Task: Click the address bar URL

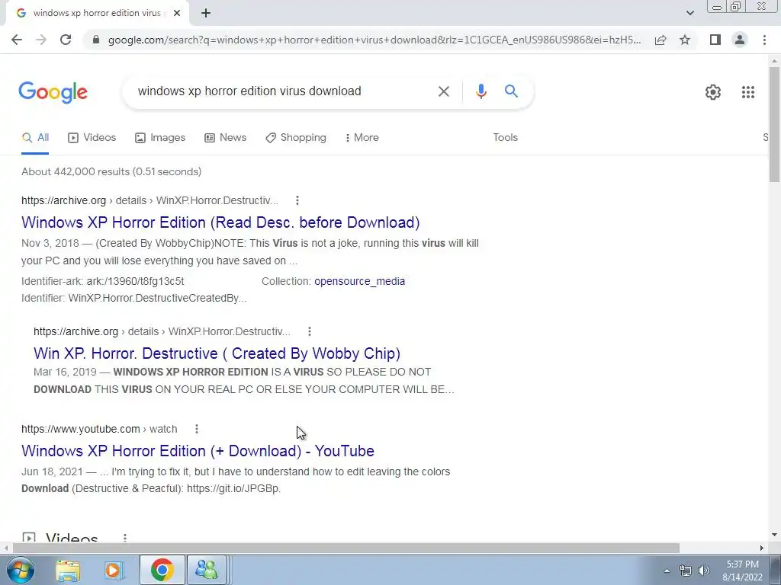Action: point(374,40)
